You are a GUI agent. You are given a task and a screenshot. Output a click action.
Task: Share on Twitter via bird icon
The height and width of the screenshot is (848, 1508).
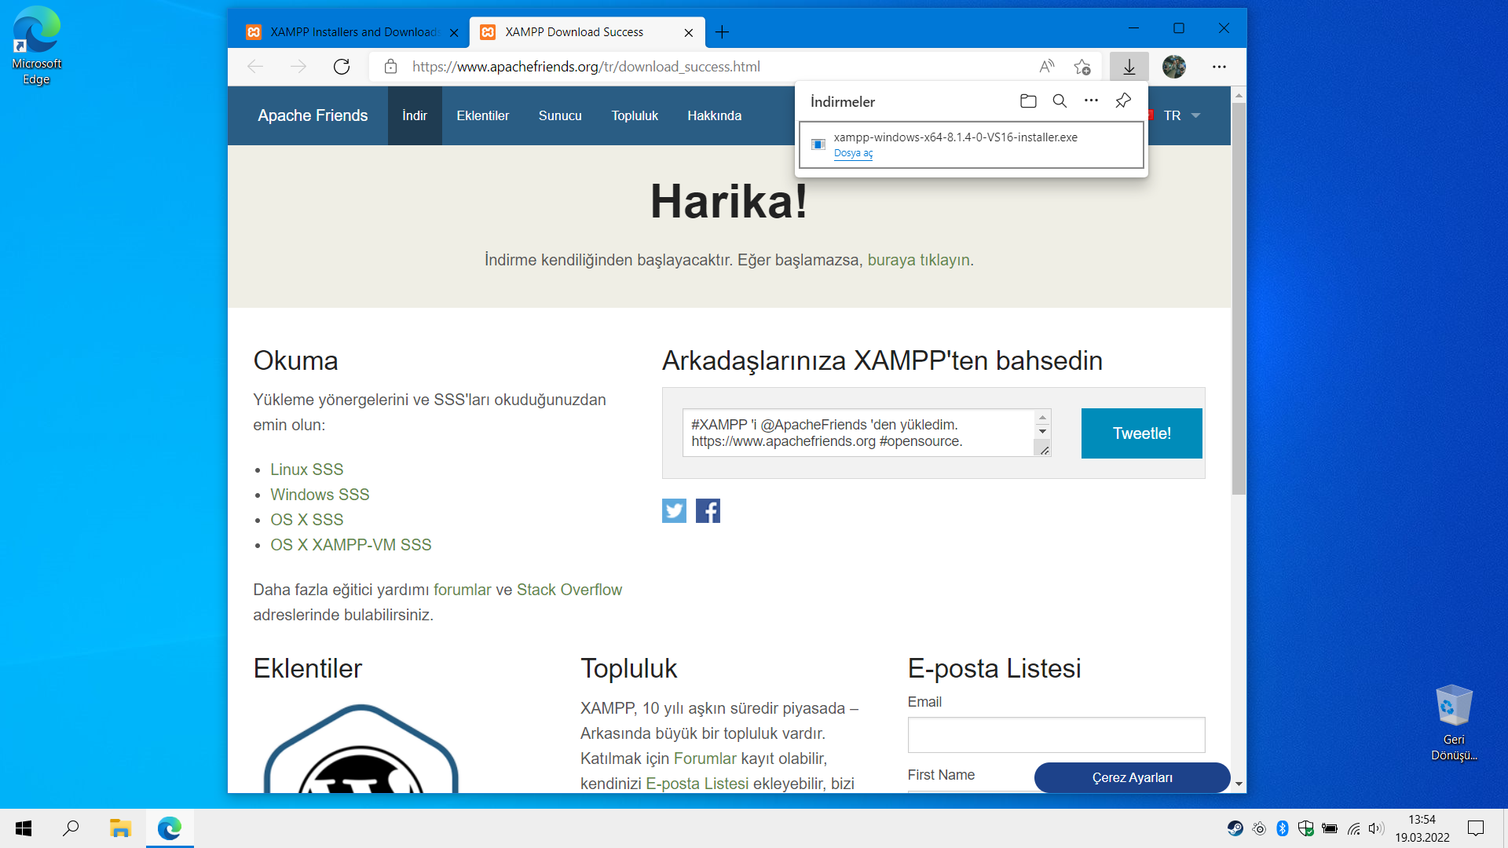[674, 511]
